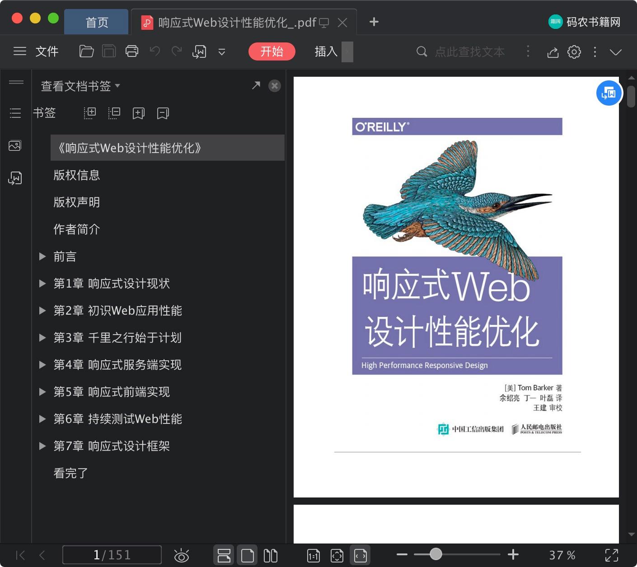Go to 看完了 bookmark

(71, 473)
